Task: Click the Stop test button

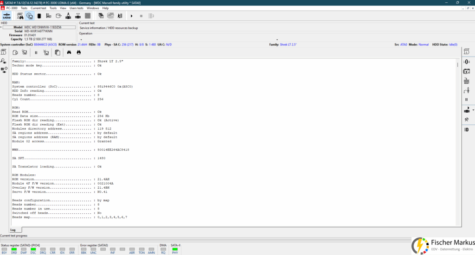Action: tap(141, 16)
